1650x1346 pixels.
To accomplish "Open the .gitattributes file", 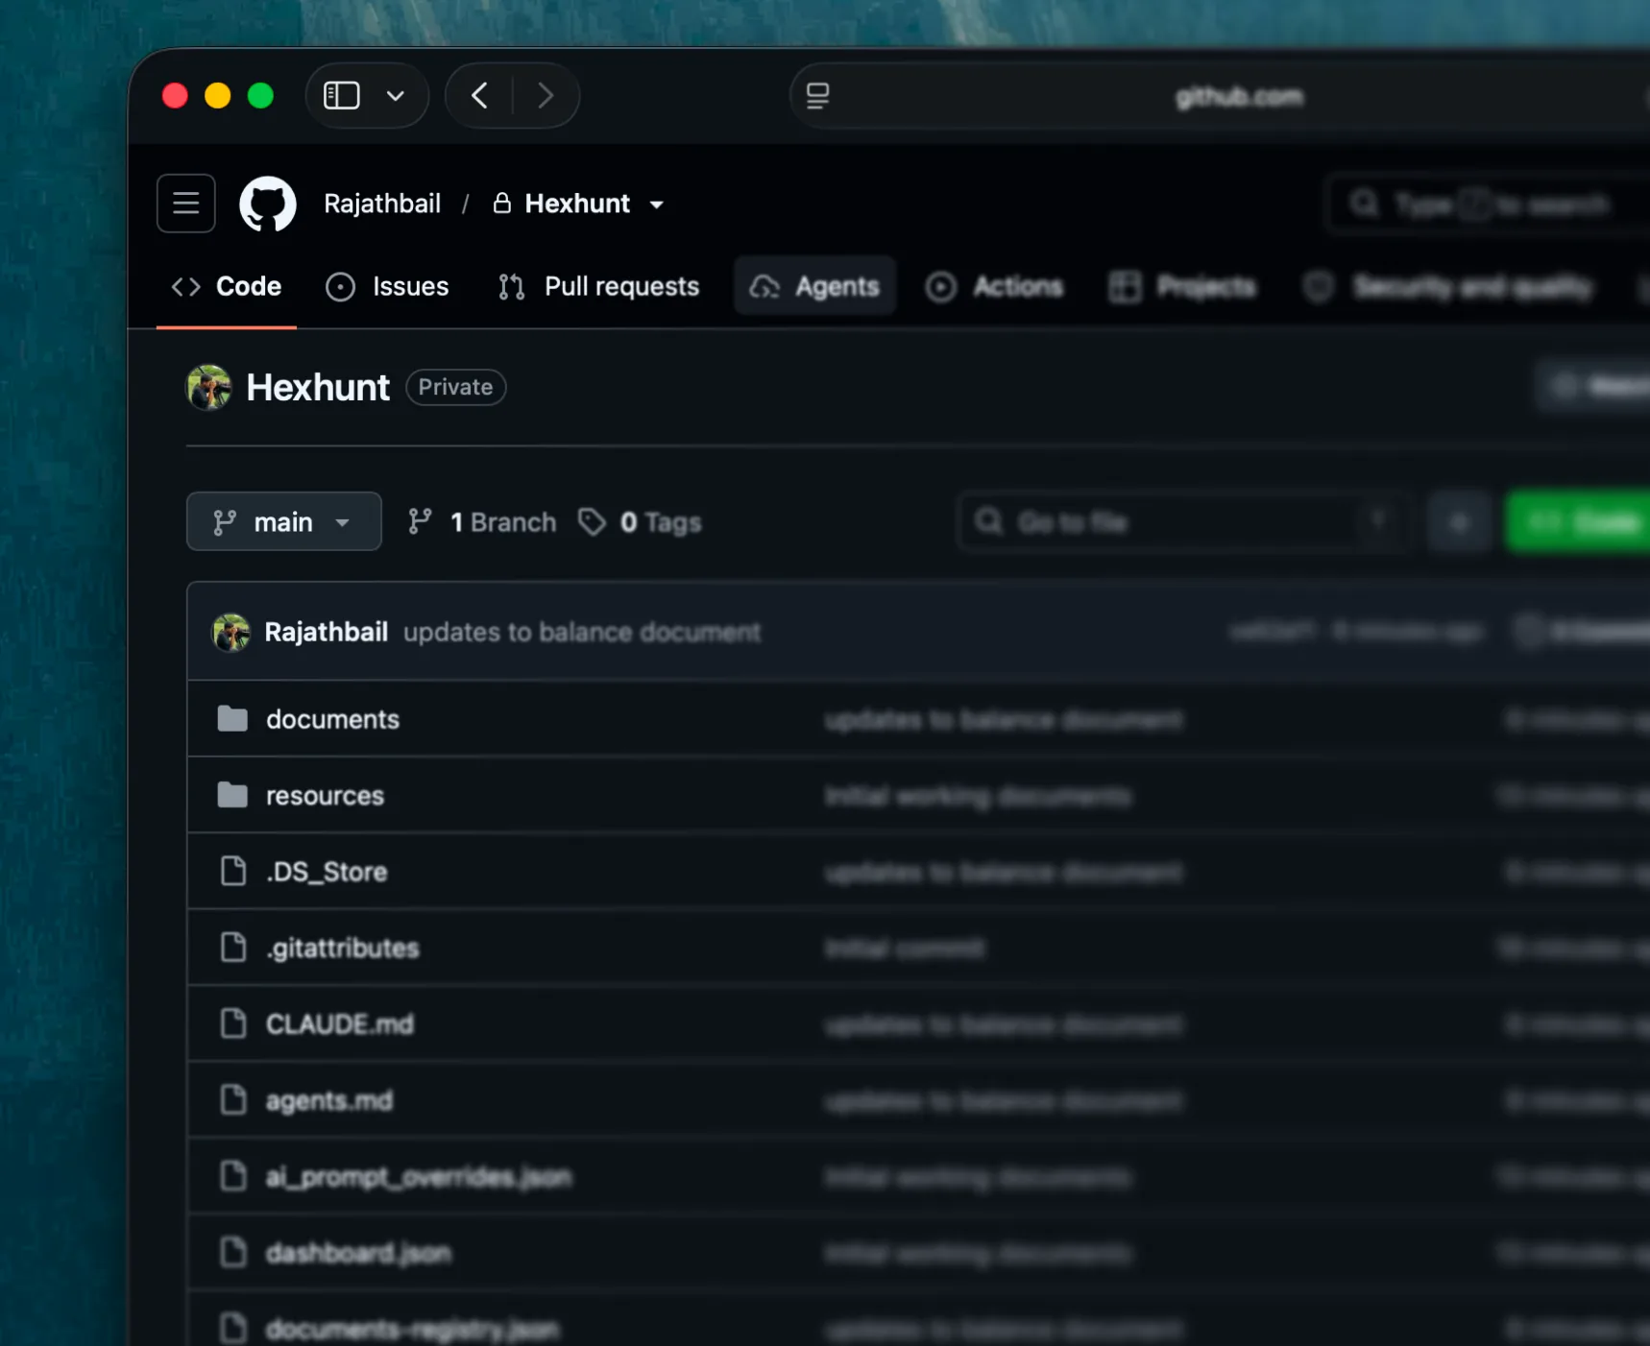I will pos(343,948).
